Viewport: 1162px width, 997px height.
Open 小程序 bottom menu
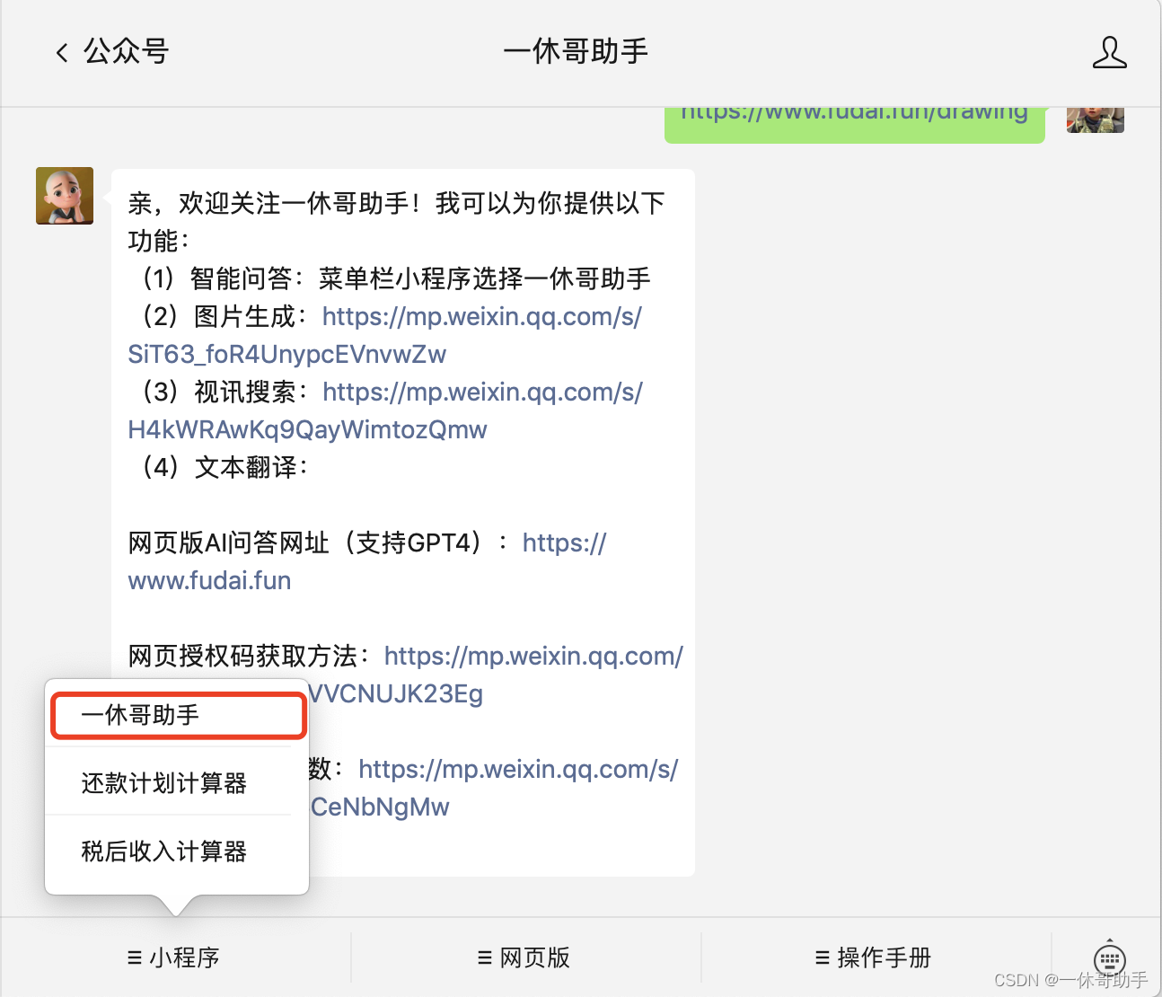coord(174,957)
